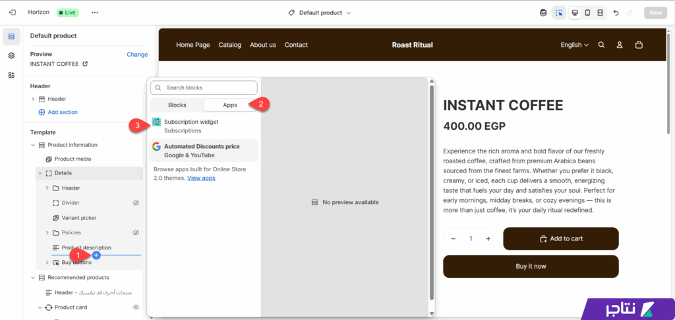Select the Subscription widget app icon
675x320 pixels.
click(x=156, y=122)
